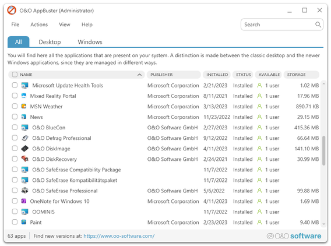
Task: Click the OneNote for Windows 10 icon
Action: [24, 201]
